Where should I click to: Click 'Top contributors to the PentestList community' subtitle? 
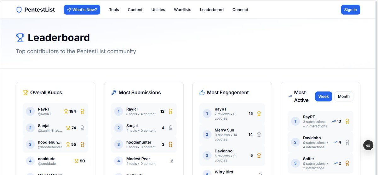tap(76, 51)
